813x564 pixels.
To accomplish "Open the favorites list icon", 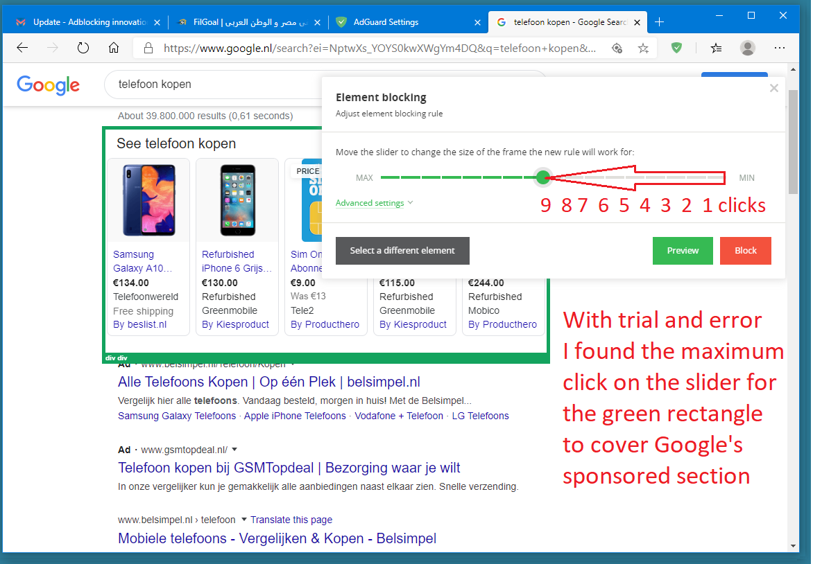I will pyautogui.click(x=716, y=49).
